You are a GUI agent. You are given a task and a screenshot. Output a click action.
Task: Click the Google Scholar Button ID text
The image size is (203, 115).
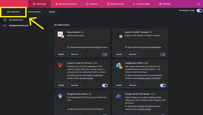tap(85, 109)
